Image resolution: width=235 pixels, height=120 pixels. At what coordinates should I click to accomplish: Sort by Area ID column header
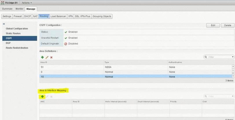coord(44,62)
